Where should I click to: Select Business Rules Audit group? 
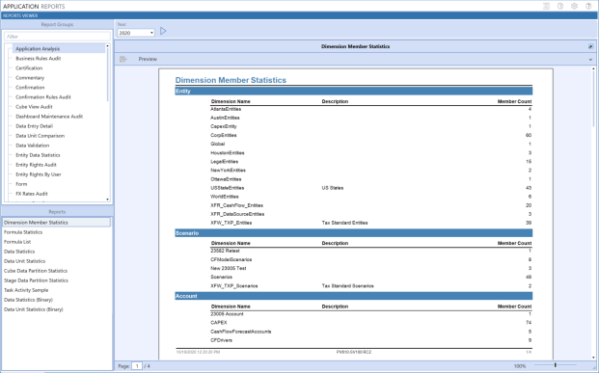pyautogui.click(x=39, y=59)
